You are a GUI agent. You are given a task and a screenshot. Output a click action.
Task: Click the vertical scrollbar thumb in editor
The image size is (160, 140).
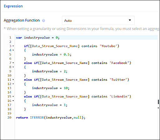coord(158,102)
